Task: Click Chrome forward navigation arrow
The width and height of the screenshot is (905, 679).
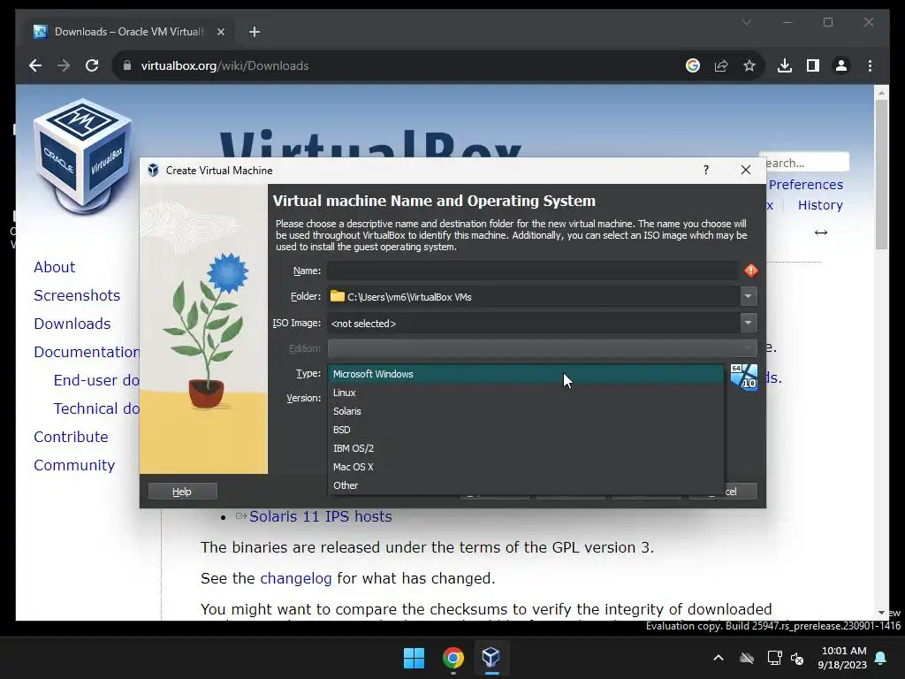Action: click(64, 65)
